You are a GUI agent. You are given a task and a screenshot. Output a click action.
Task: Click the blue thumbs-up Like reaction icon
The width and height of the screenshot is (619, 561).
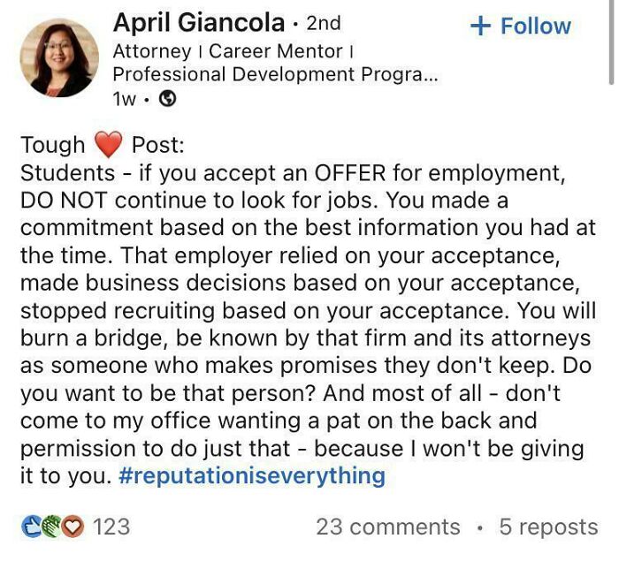[x=30, y=527]
